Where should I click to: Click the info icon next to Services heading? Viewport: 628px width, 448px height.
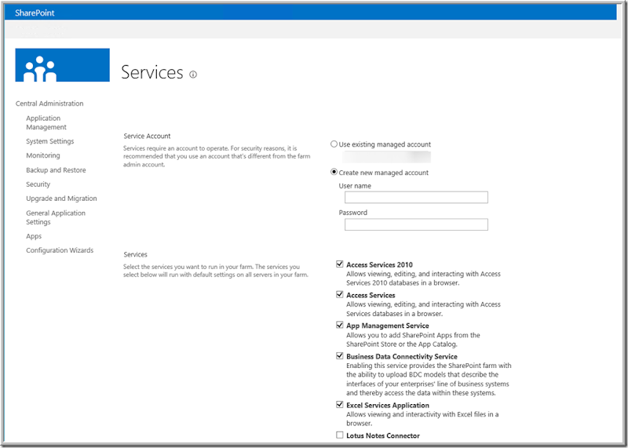coord(193,75)
